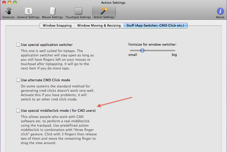Open Touchpad Settings from the toolbar
This screenshot has height=152, width=227.
tap(78, 11)
